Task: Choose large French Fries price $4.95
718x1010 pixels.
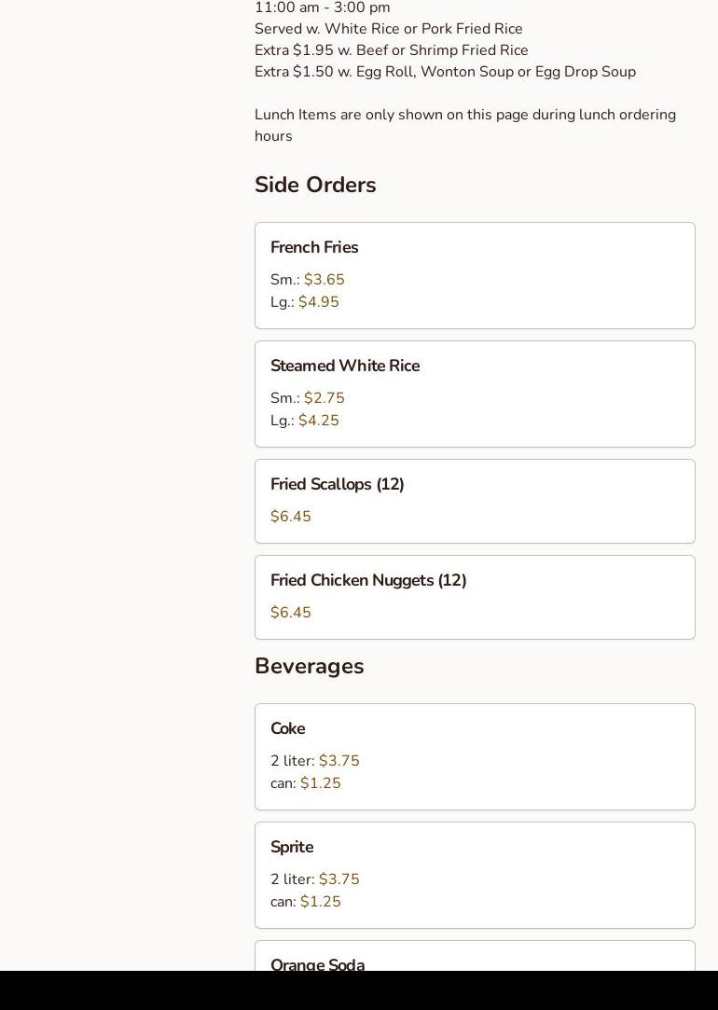Action: click(x=318, y=302)
